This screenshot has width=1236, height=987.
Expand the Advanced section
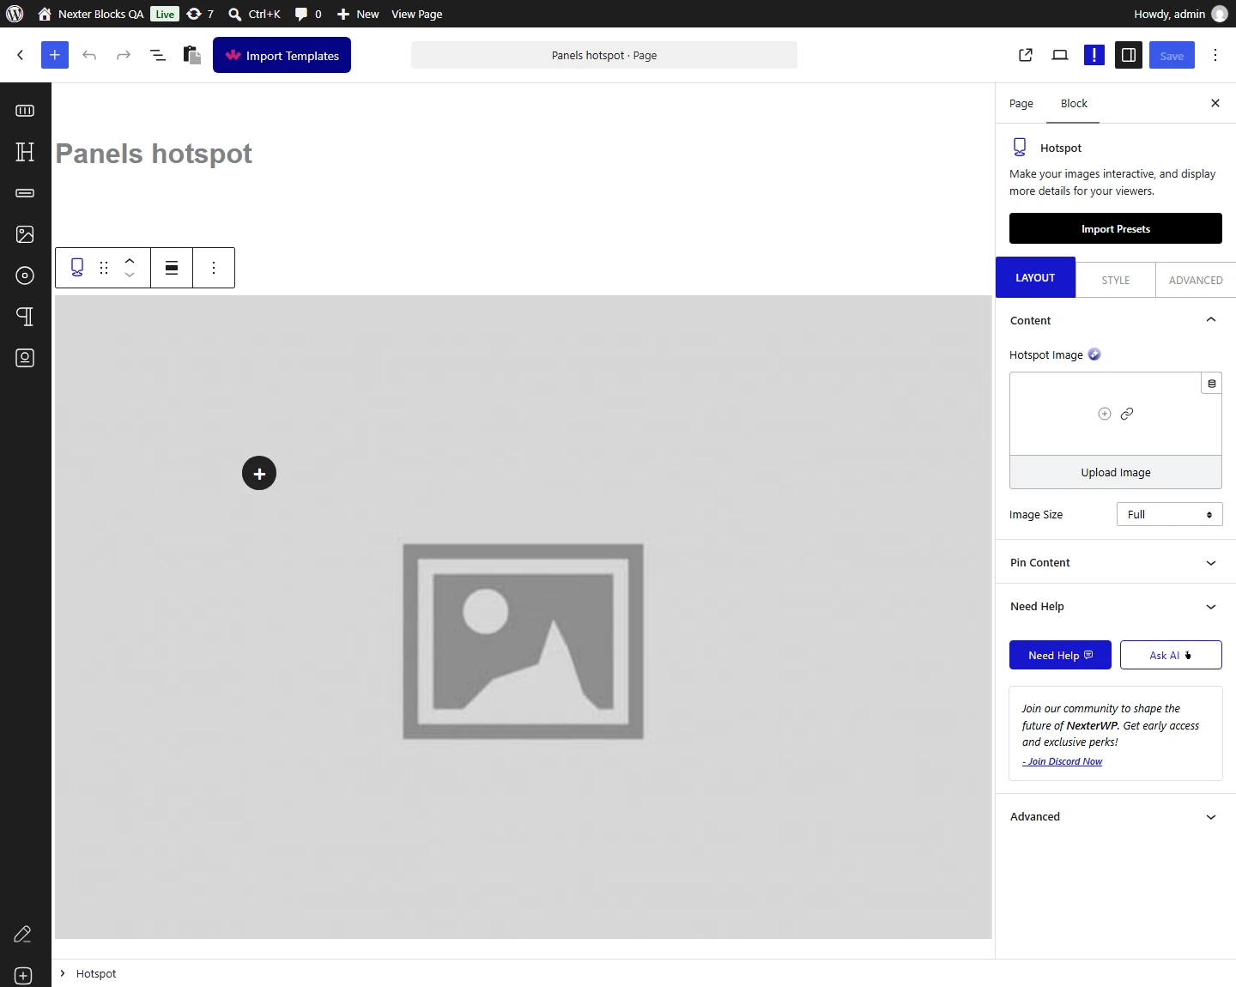1116,816
